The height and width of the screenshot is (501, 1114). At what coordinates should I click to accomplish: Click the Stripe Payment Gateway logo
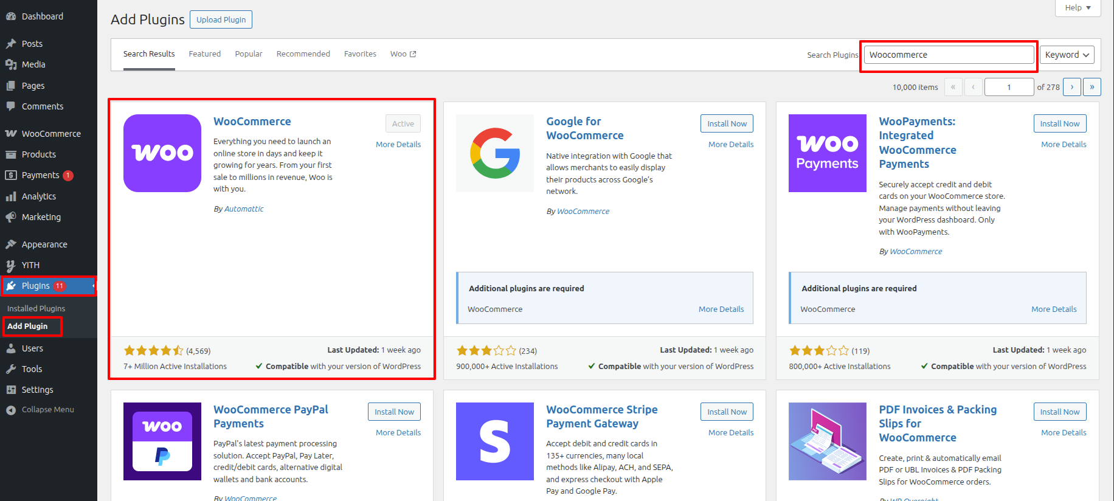495,441
